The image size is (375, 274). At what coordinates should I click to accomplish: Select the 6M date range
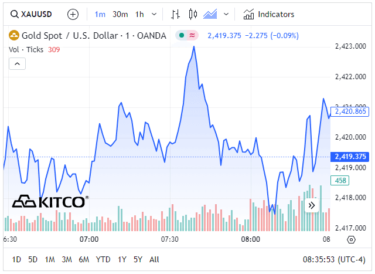click(84, 259)
